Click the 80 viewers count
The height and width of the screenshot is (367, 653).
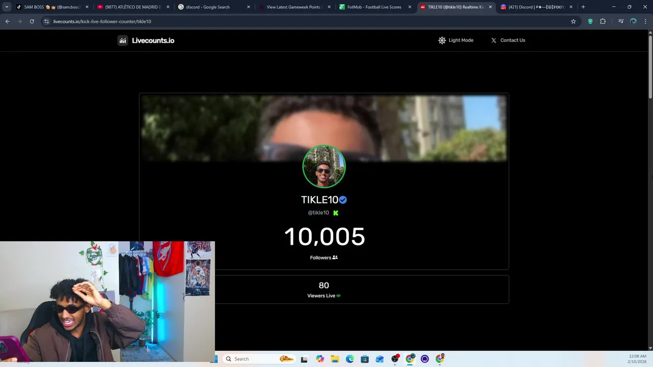coord(324,285)
